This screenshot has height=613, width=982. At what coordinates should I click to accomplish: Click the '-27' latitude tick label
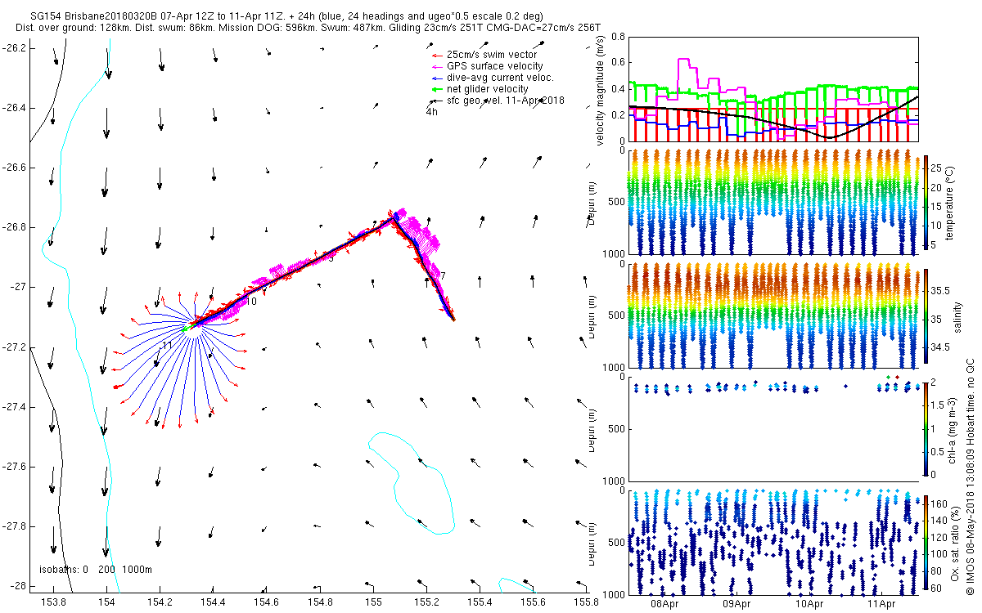18,287
